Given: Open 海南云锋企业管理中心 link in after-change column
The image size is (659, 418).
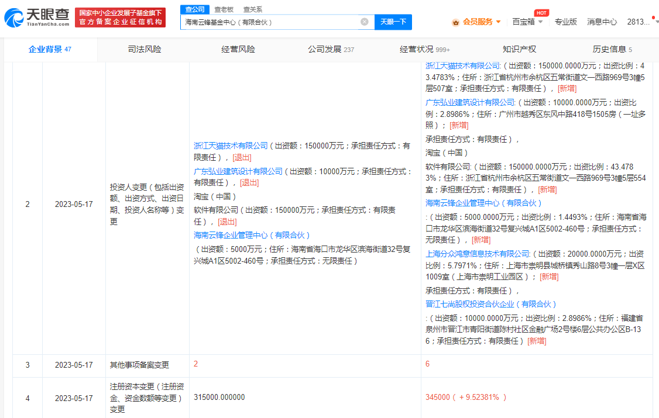Looking at the screenshot, I should 483,203.
